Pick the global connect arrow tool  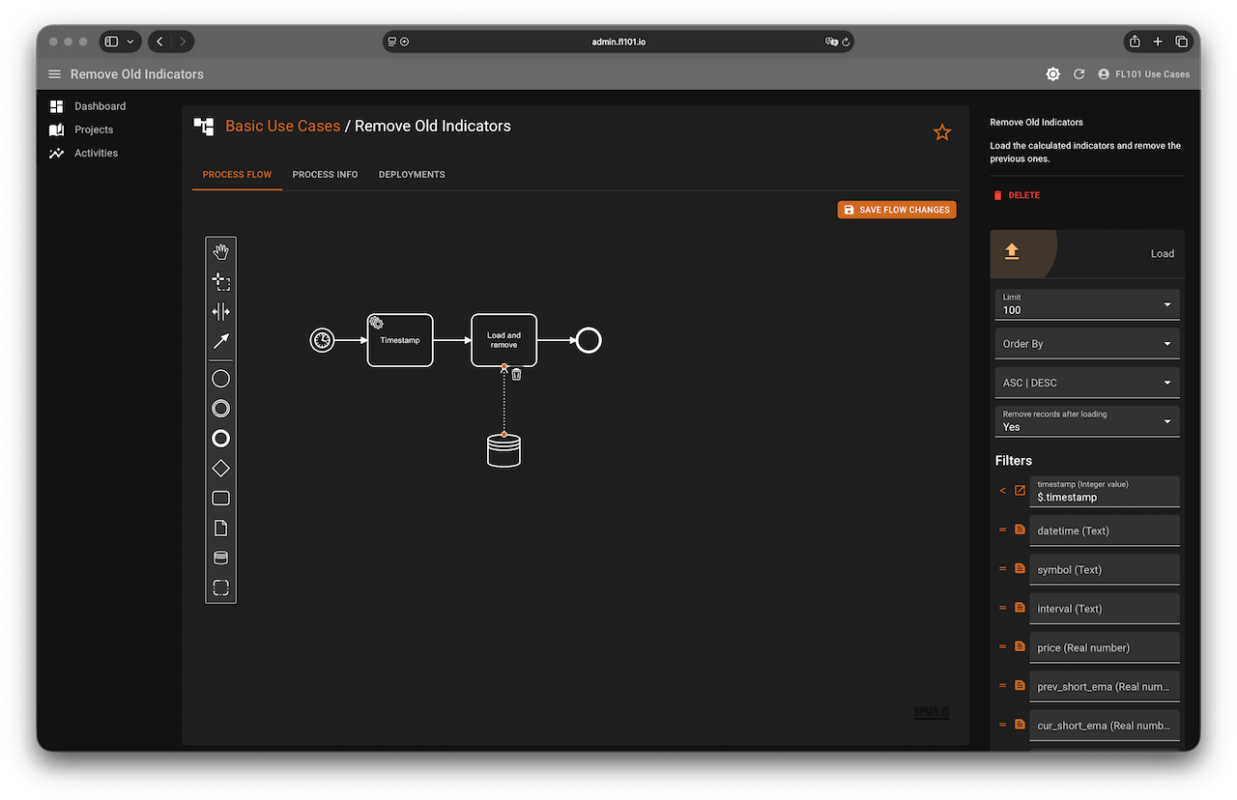[220, 341]
